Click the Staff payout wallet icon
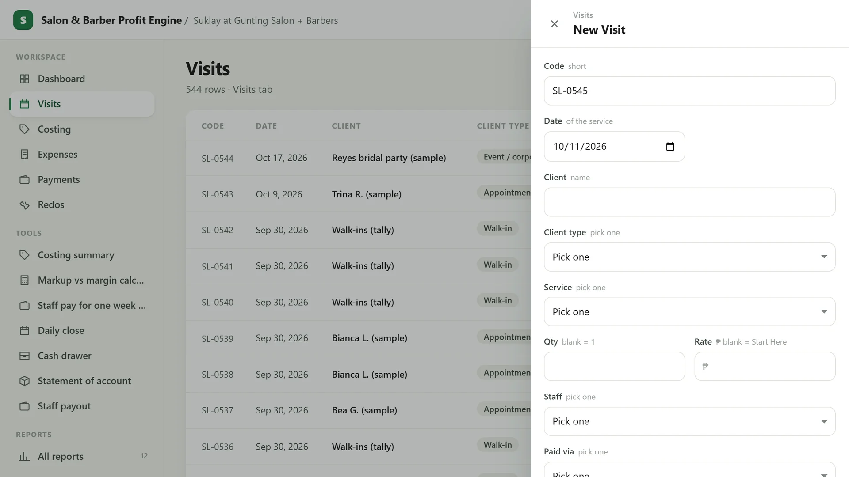Screen dimensions: 849x477 tap(25, 406)
